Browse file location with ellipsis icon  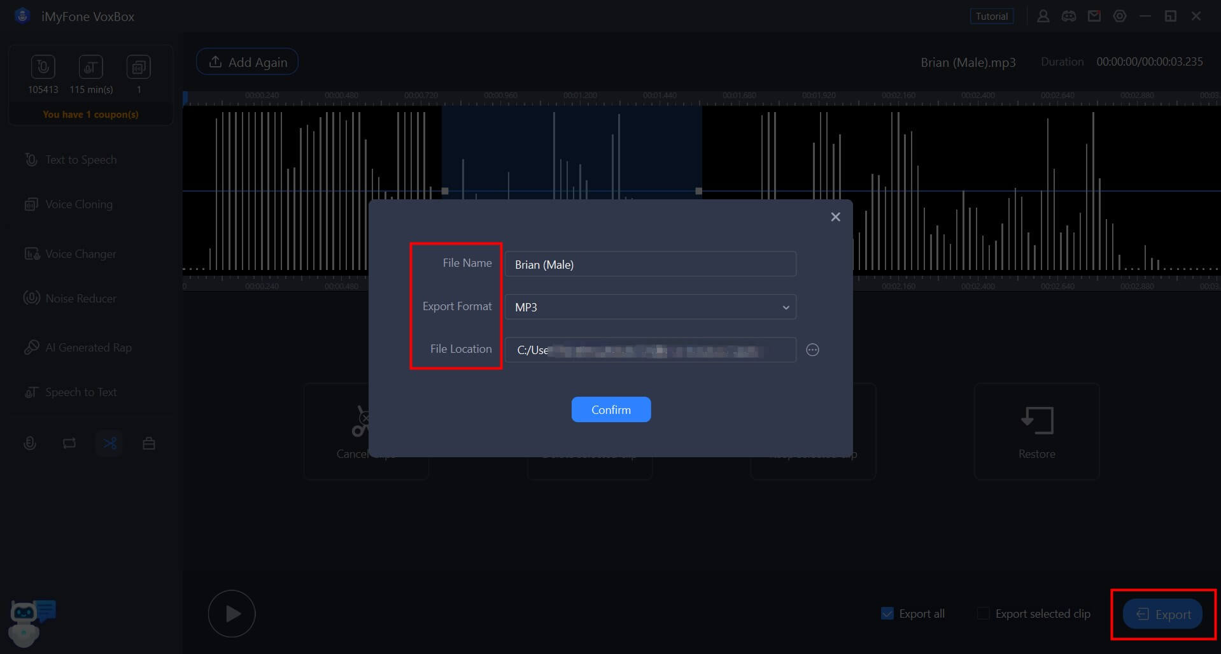[x=812, y=350]
